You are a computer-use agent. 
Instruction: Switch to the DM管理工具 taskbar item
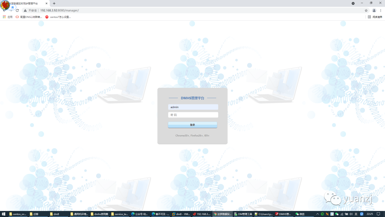243,214
